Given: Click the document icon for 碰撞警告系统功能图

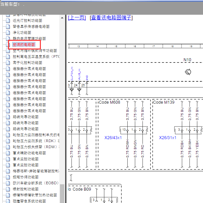Looking at the screenshot, I should pos(8,201).
